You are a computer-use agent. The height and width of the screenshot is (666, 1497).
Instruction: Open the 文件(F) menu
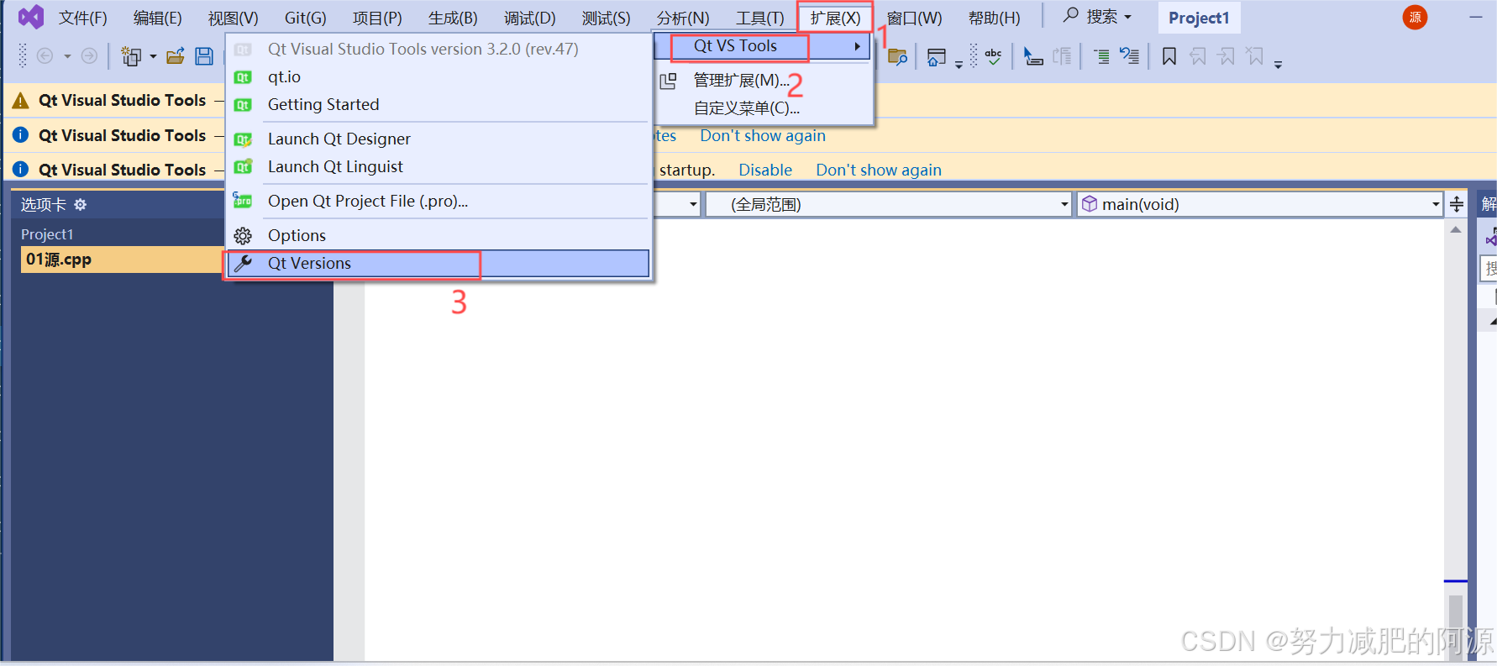point(82,18)
